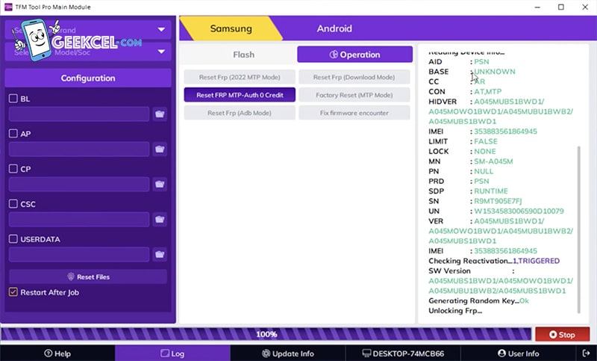Click Reset Frp (Download Mode) button

[x=354, y=77]
